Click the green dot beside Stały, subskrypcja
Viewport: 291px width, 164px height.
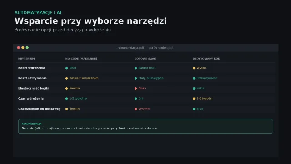tap(135, 78)
